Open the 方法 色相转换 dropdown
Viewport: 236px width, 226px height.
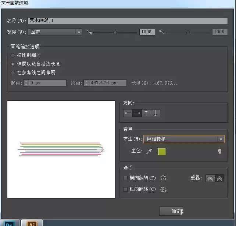pyautogui.click(x=184, y=139)
